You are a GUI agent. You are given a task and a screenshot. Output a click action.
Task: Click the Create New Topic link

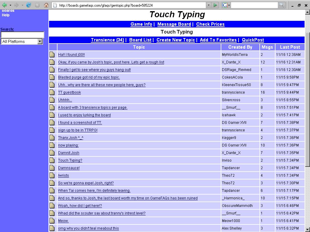[176, 40]
